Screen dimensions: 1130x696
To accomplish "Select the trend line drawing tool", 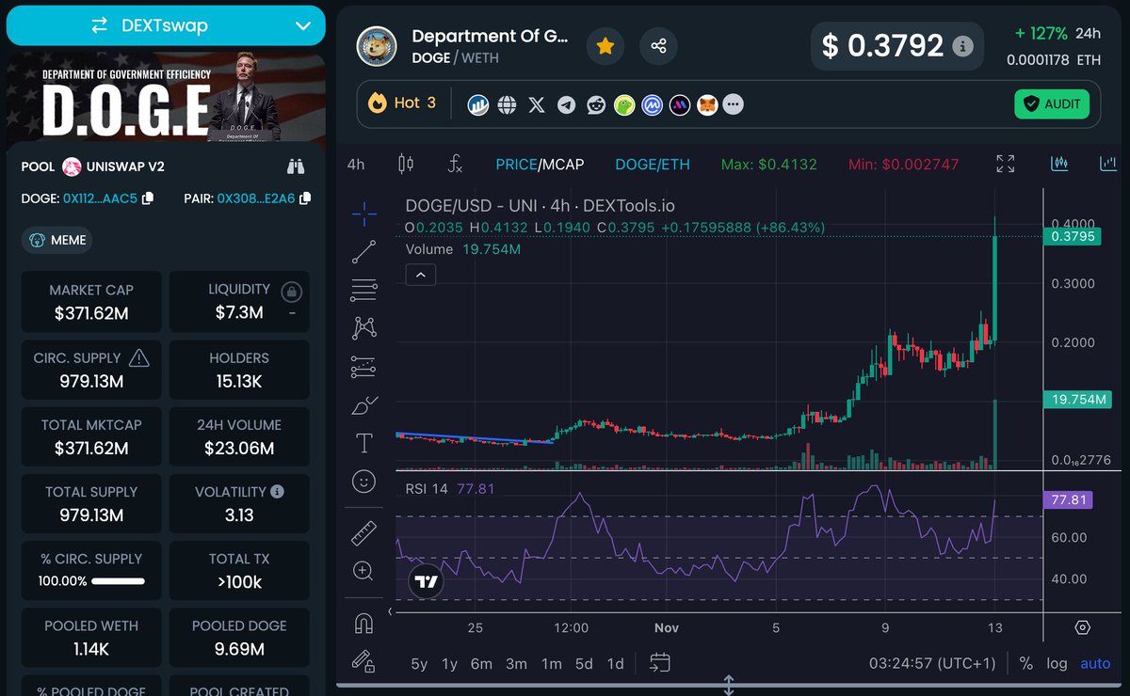I will pos(363,250).
